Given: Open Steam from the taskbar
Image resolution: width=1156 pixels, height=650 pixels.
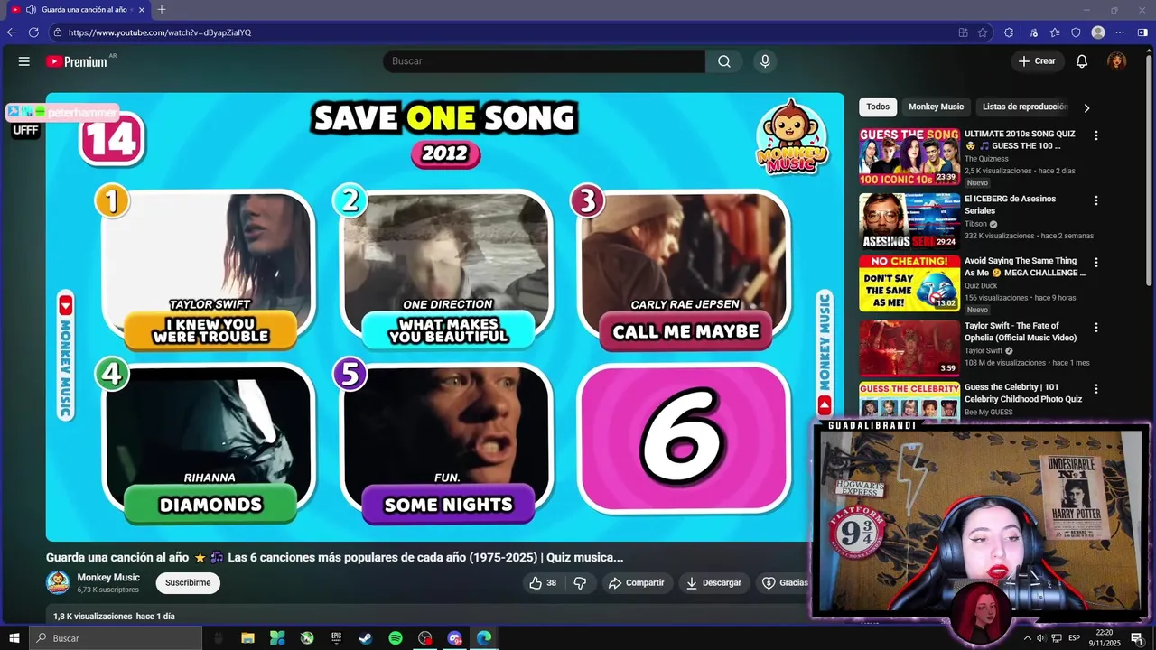Looking at the screenshot, I should tap(366, 638).
